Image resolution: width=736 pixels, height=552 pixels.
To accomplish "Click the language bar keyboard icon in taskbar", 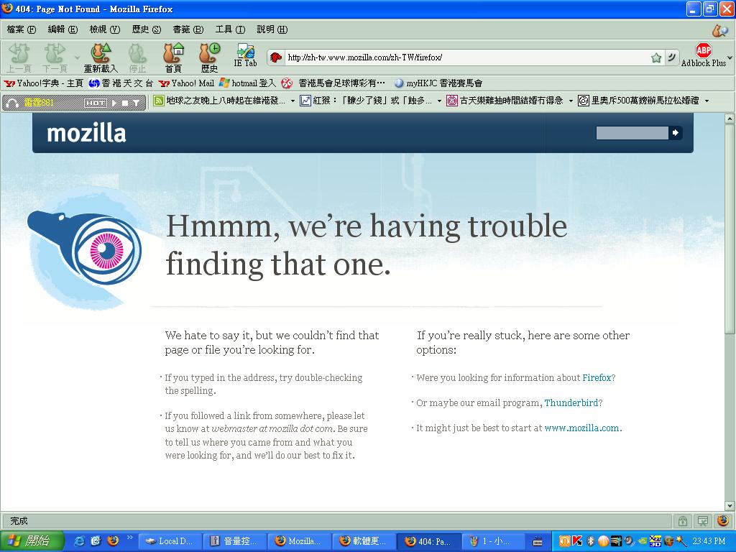I will [x=538, y=542].
